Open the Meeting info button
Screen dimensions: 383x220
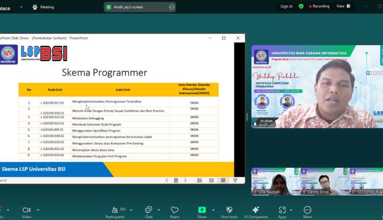pos(43,7)
